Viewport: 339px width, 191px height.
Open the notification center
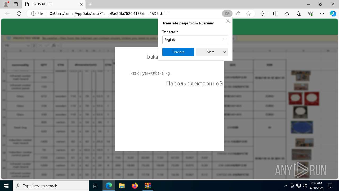330,186
